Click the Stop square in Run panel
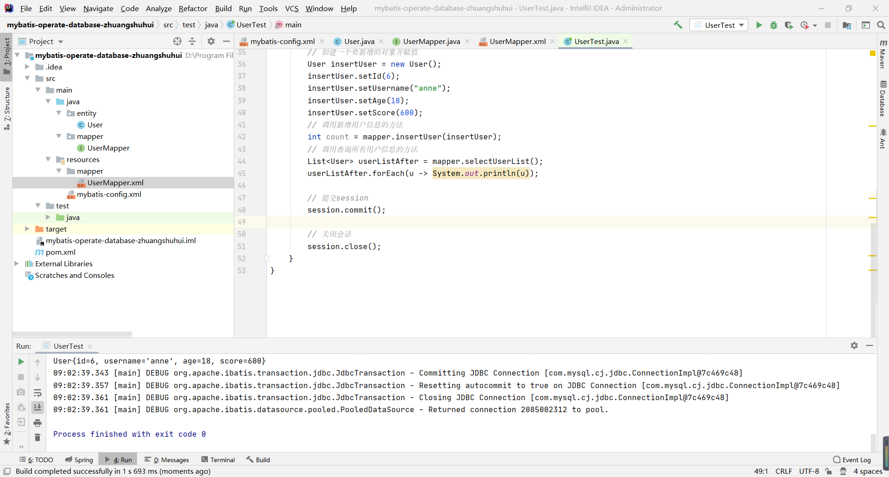Screen dimensions: 889x477 tap(21, 377)
